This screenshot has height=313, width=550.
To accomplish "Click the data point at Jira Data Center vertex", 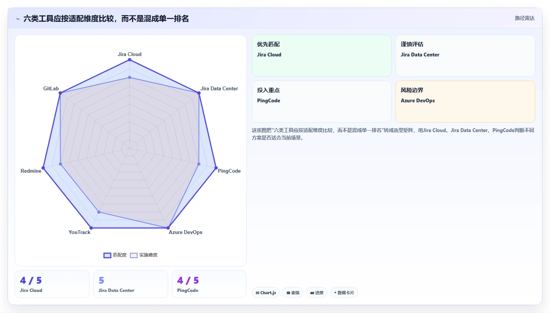I will 199,93.
